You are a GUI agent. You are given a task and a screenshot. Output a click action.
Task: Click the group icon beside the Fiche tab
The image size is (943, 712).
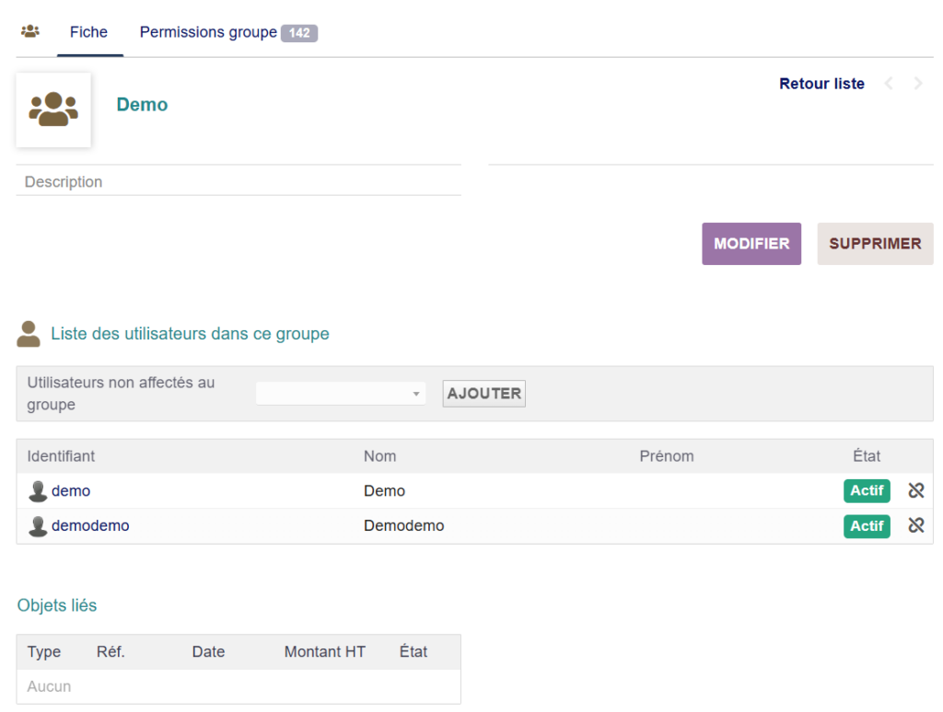pos(30,32)
